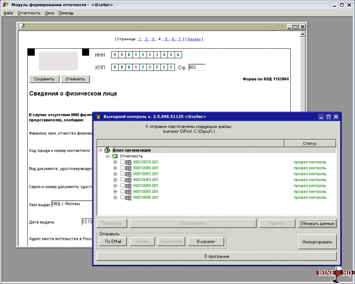This screenshot has height=284, width=355.
Task: Click the Стр. page number field
Action: point(197,67)
